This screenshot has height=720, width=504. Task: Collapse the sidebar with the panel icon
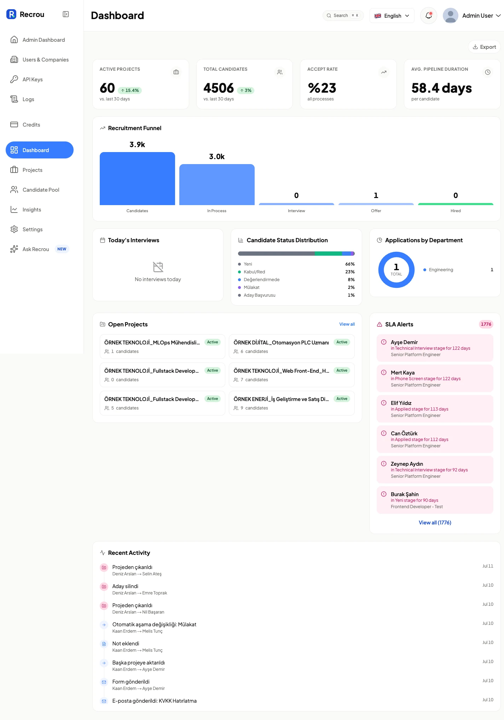pyautogui.click(x=66, y=14)
